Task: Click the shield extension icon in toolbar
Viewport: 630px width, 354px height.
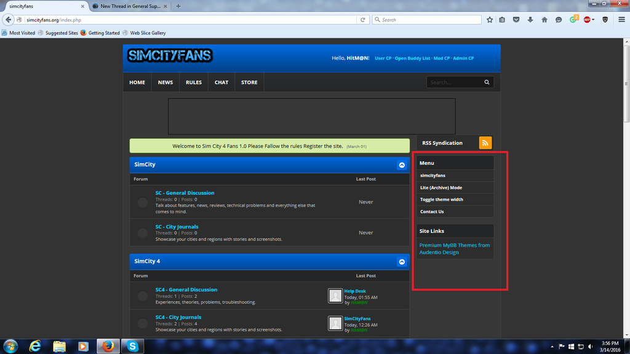Action: pos(605,20)
